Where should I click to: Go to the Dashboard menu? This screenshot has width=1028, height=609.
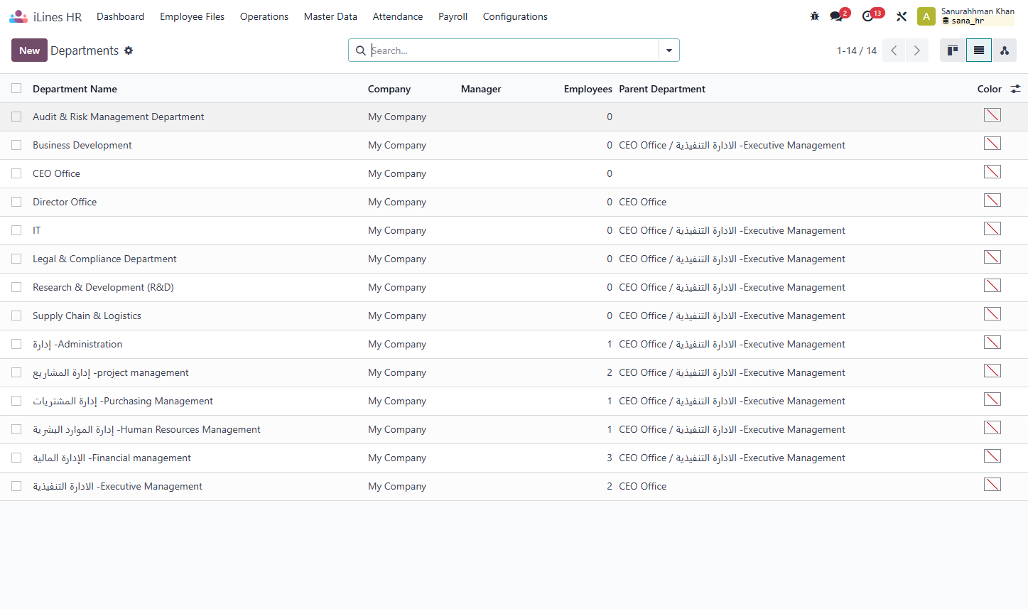[x=120, y=16]
